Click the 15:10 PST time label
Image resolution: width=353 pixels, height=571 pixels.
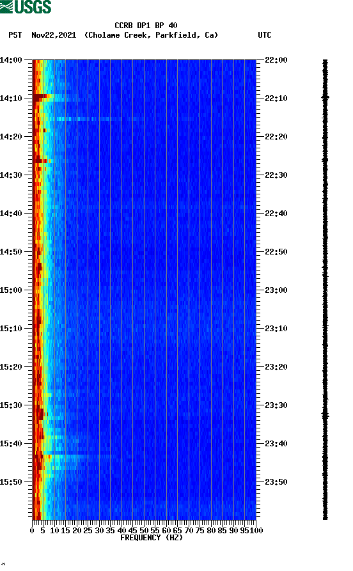pos(11,329)
